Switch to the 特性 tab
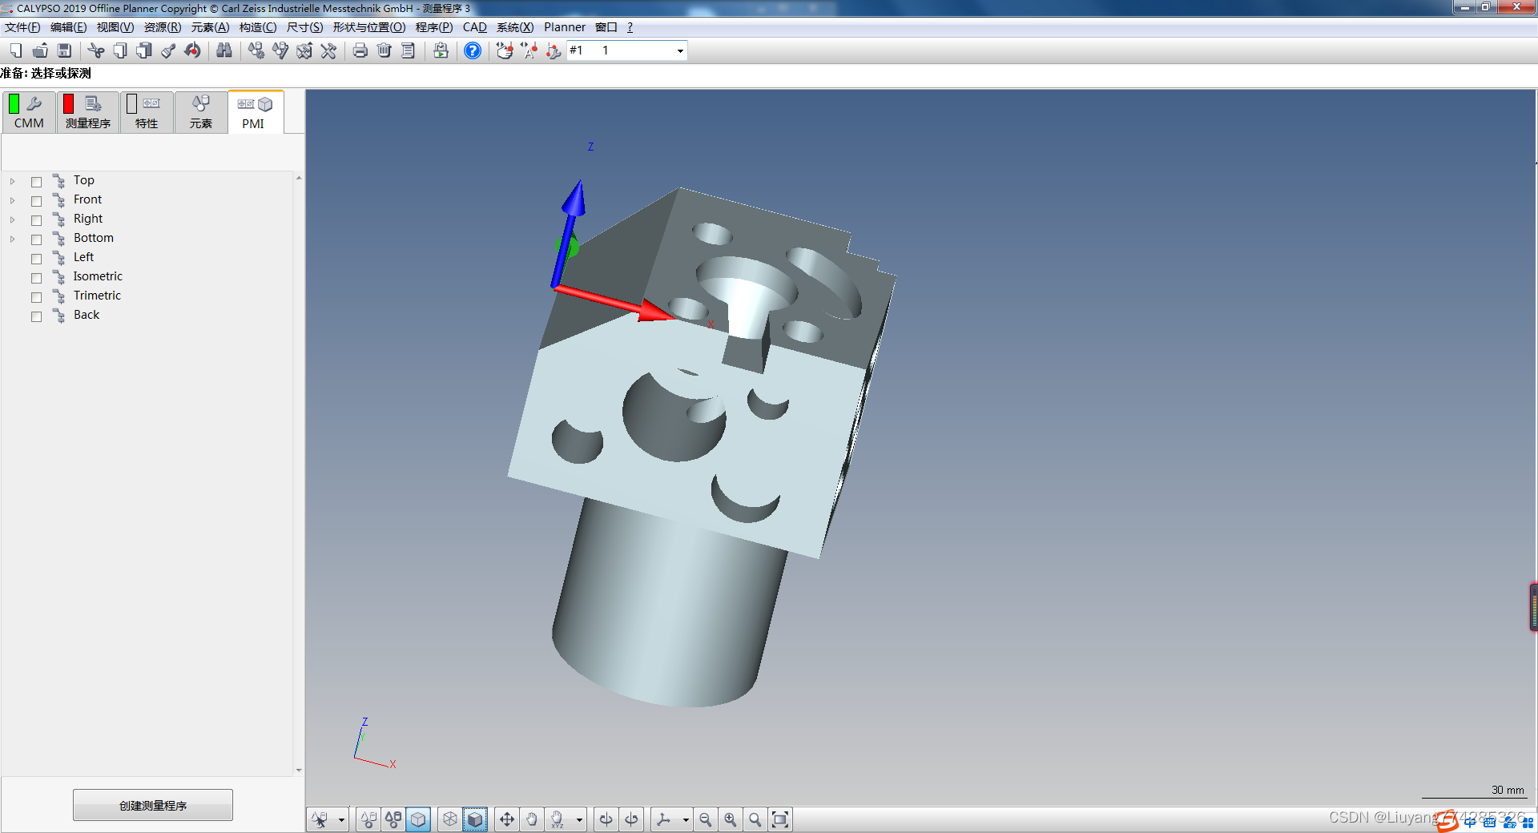The width and height of the screenshot is (1538, 833). [x=147, y=111]
